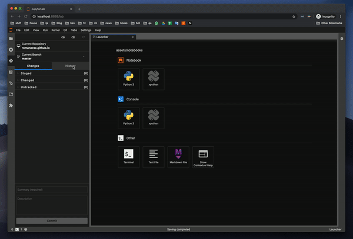This screenshot has height=239, width=353.
Task: Go back in the browser
Action: 12,16
